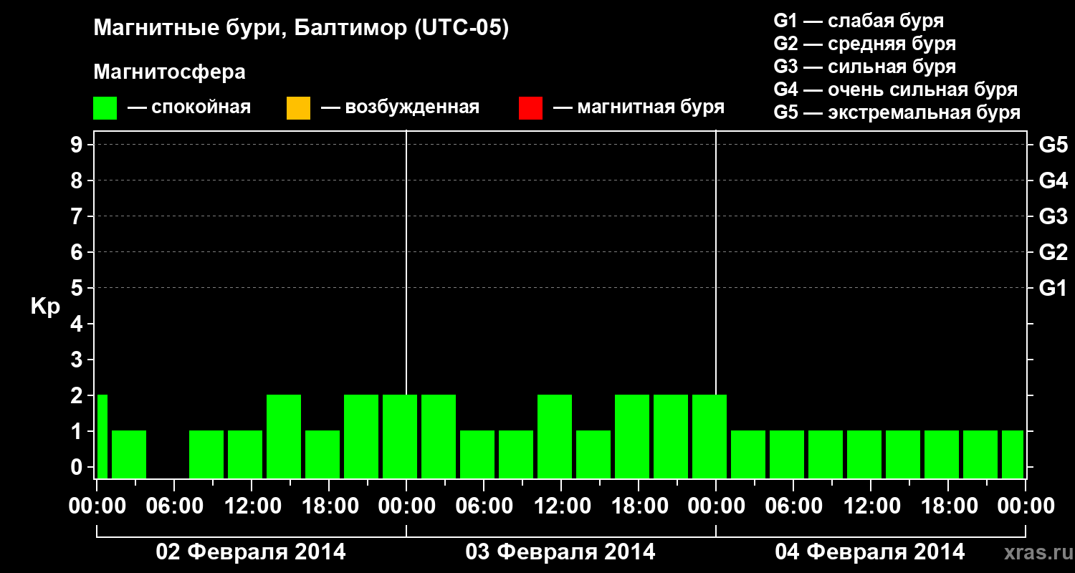
Task: Click the '— магнитная буря' legend label
Action: 639,108
